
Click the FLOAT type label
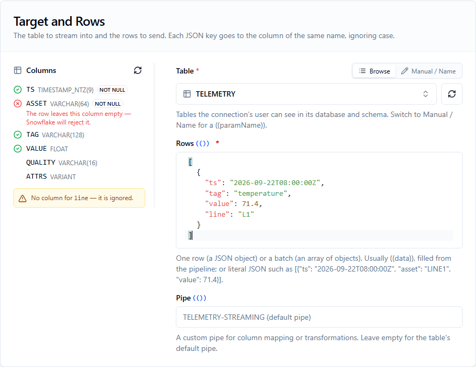tap(59, 149)
